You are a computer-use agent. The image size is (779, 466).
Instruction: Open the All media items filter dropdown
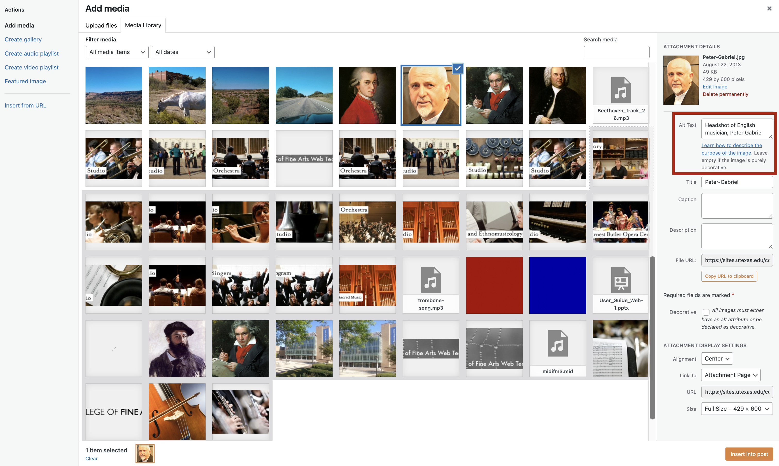pyautogui.click(x=117, y=52)
